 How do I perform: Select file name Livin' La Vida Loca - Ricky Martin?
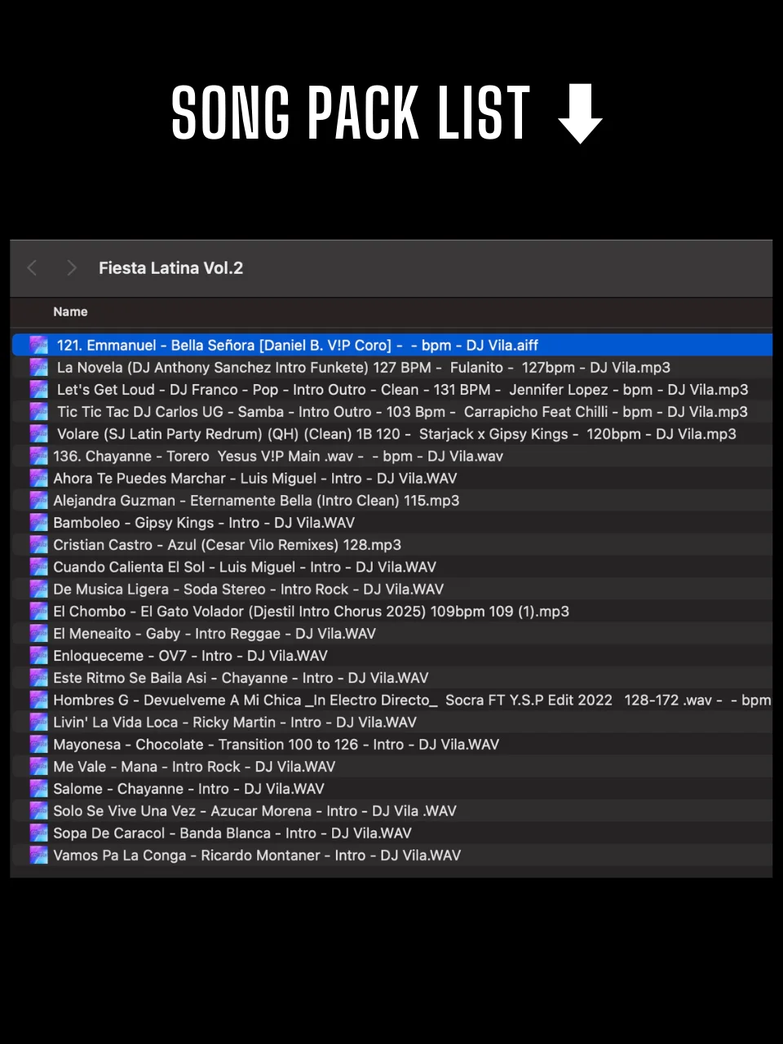click(x=235, y=722)
